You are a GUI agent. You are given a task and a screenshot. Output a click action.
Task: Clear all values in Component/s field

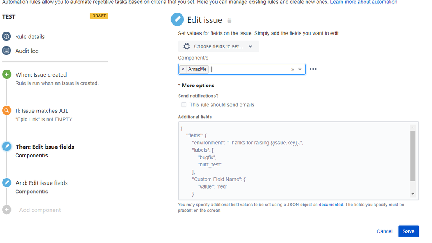click(293, 70)
